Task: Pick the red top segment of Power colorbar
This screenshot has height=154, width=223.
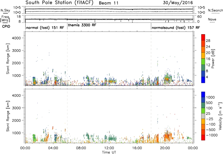Action: (203, 37)
